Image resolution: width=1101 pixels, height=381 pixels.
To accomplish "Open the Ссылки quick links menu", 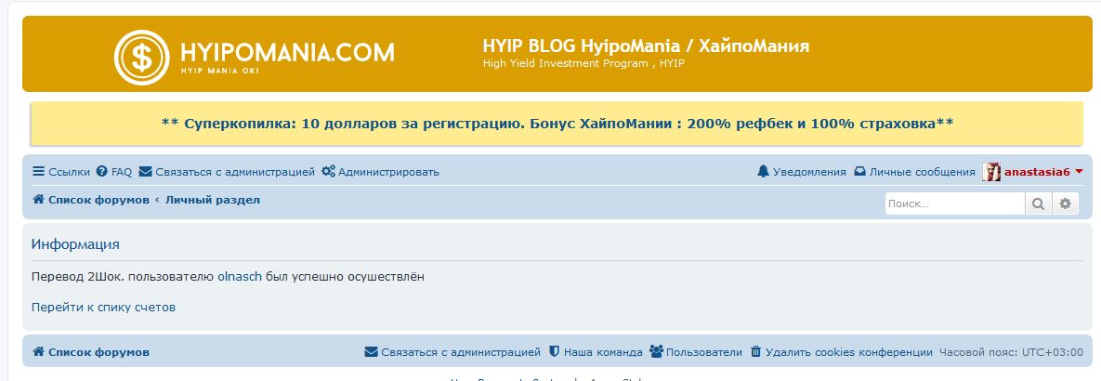I will [61, 172].
